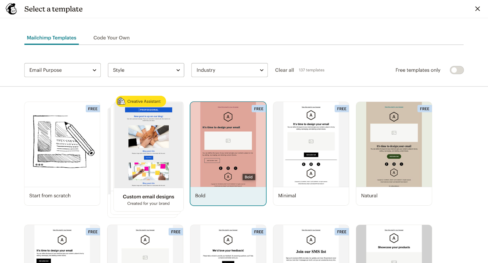
Task: Click Instagram icon in Minimal preview
Action: (x=311, y=164)
